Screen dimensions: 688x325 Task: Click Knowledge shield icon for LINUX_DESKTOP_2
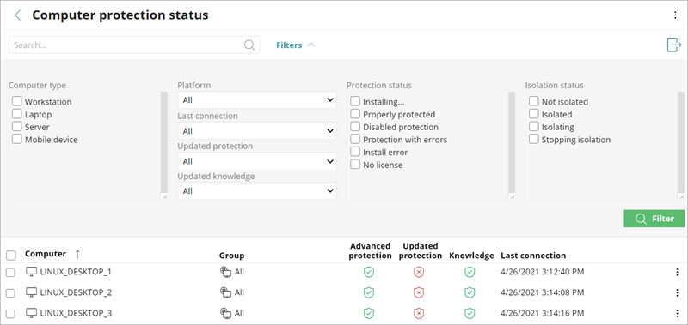470,292
